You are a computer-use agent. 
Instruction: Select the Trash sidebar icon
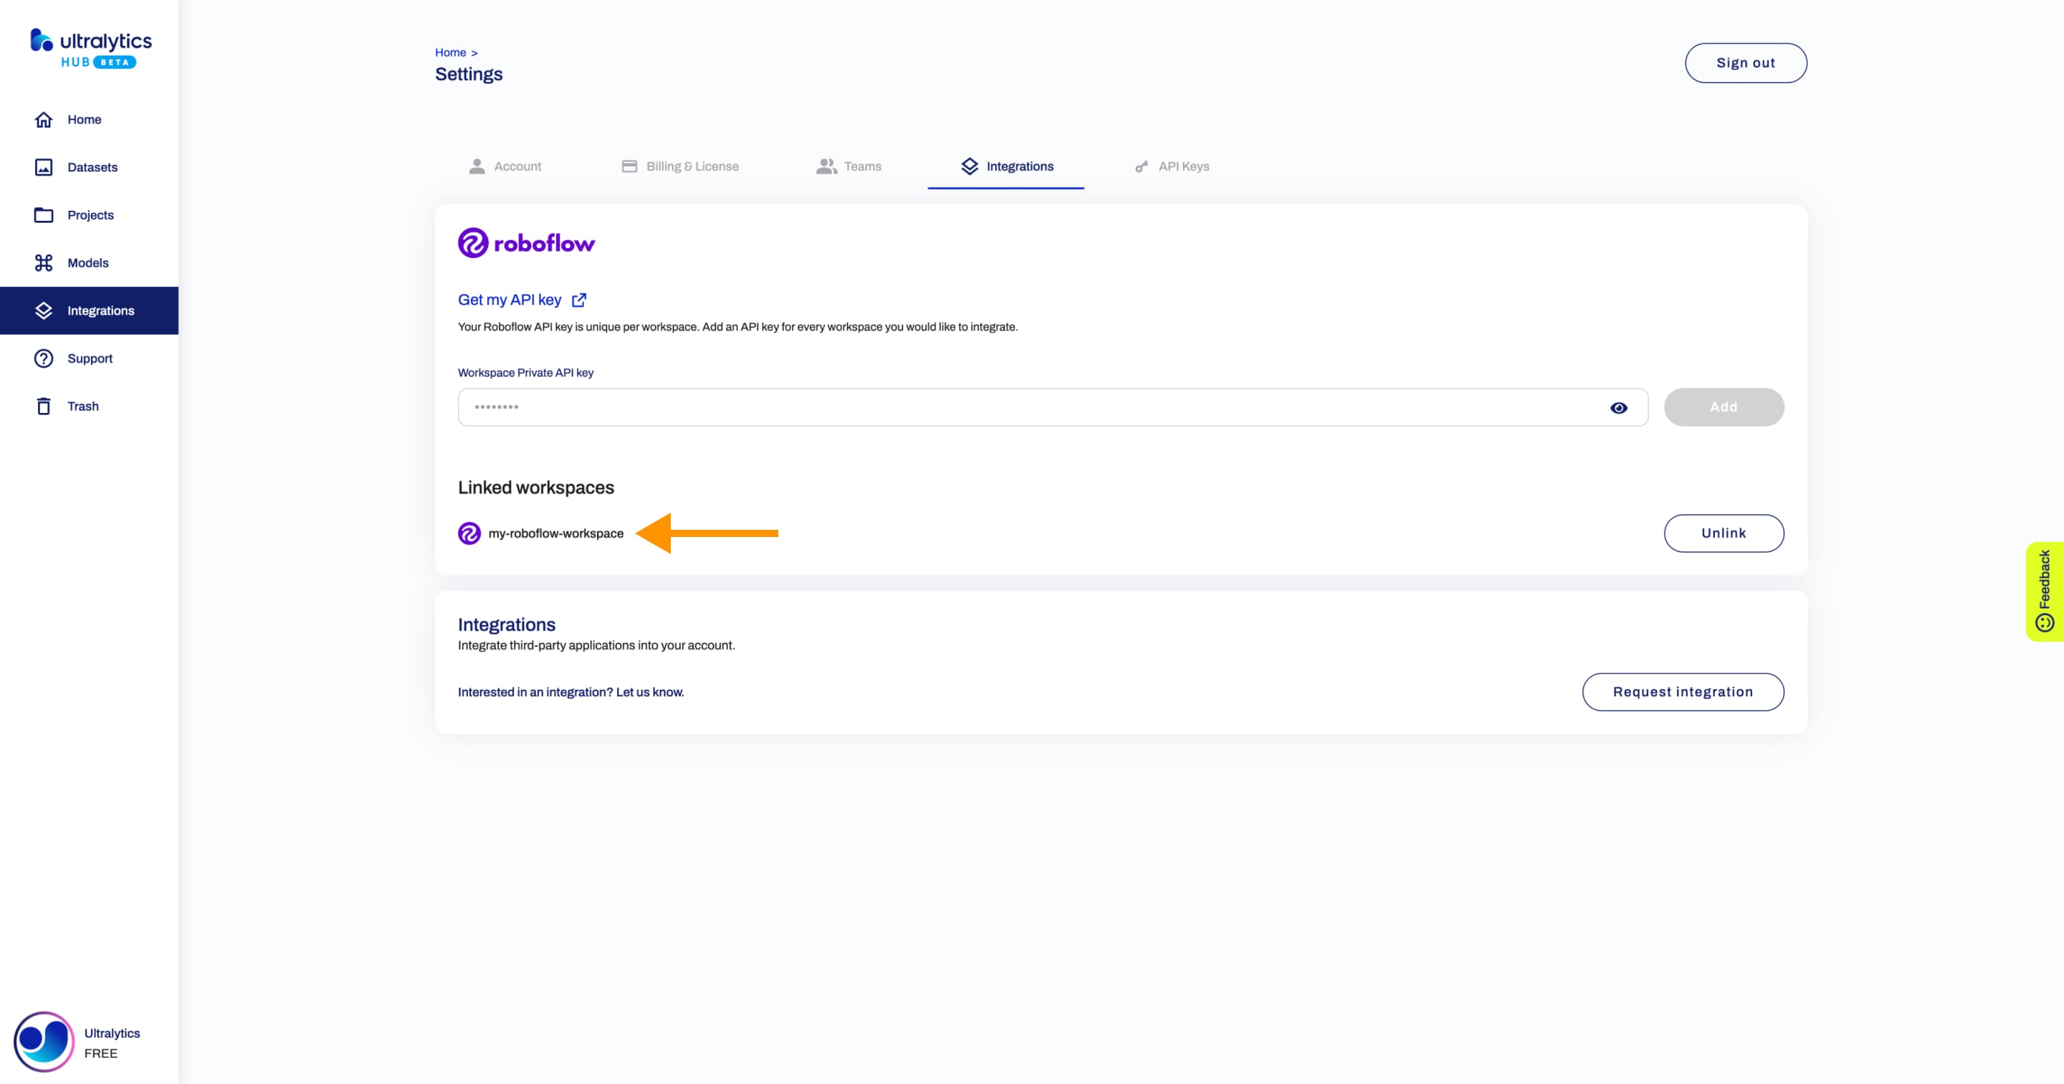[x=44, y=406]
